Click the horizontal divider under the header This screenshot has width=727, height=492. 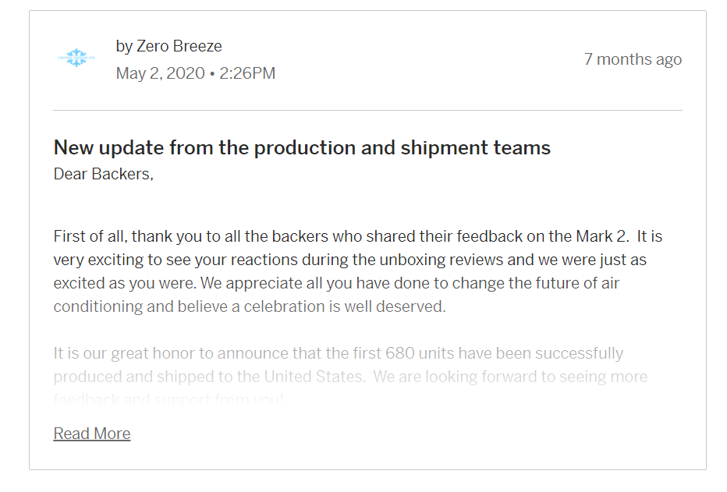367,110
